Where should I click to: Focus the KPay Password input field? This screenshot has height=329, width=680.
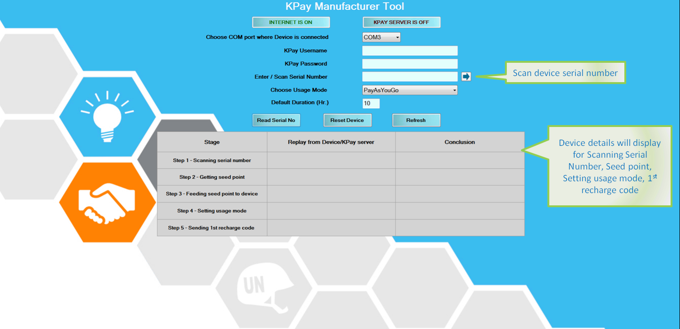[x=410, y=64]
